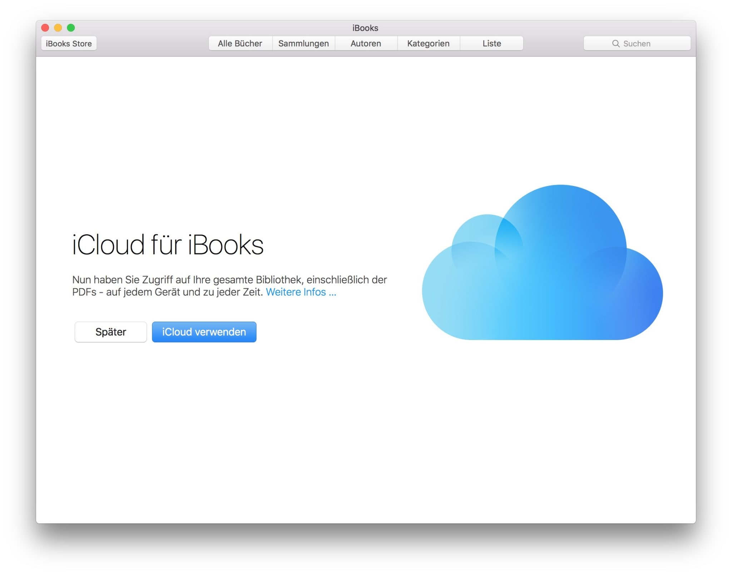732x575 pixels.
Task: Click the 'iCloud für iBooks' heading
Action: coord(168,245)
